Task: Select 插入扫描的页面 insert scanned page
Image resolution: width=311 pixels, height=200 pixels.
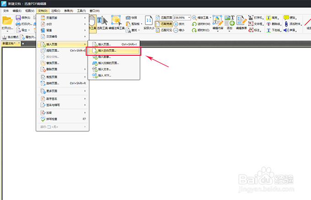Action: pyautogui.click(x=114, y=63)
